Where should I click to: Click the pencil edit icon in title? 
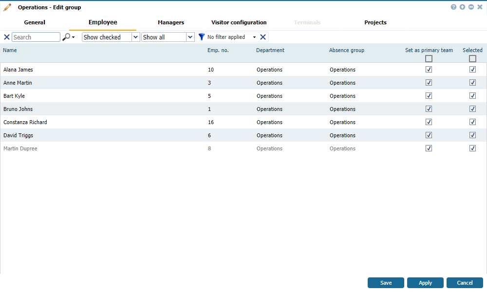pyautogui.click(x=7, y=7)
